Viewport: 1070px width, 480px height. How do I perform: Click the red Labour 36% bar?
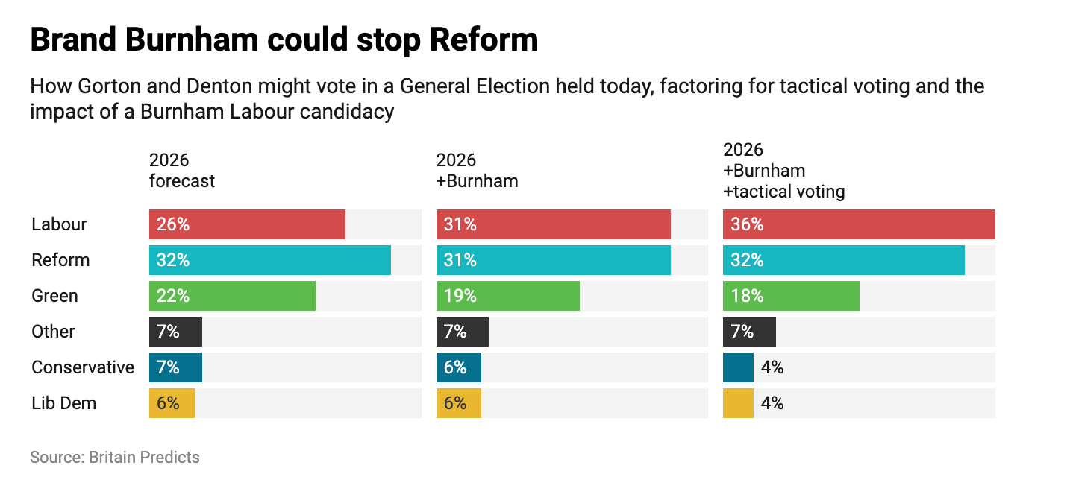coord(859,224)
